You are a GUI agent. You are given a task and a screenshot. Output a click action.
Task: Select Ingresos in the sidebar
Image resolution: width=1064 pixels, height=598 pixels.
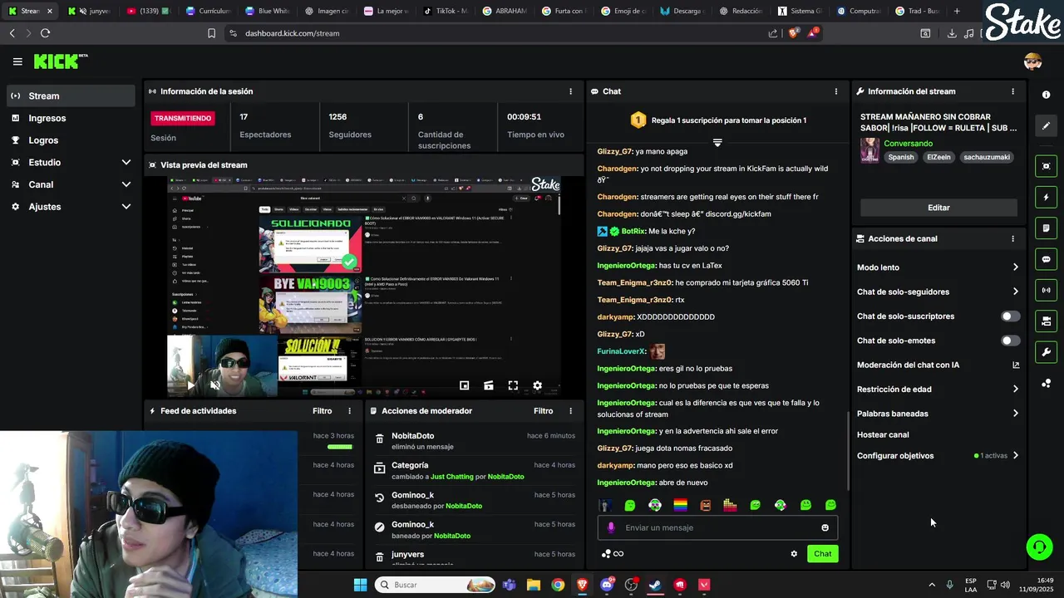coord(71,118)
